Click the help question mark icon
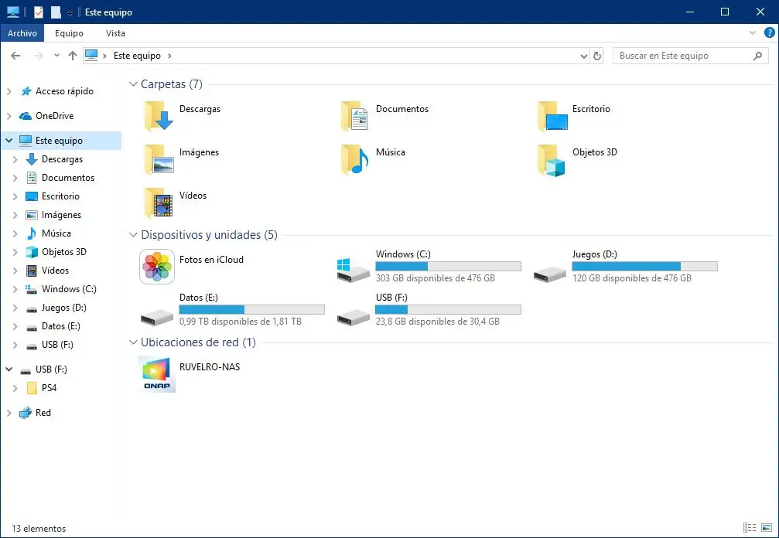The height and width of the screenshot is (538, 779). [769, 32]
